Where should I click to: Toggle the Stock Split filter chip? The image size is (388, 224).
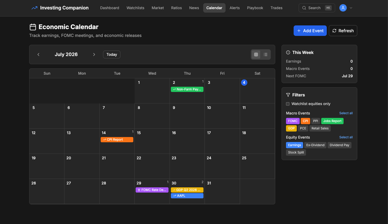[x=296, y=152]
